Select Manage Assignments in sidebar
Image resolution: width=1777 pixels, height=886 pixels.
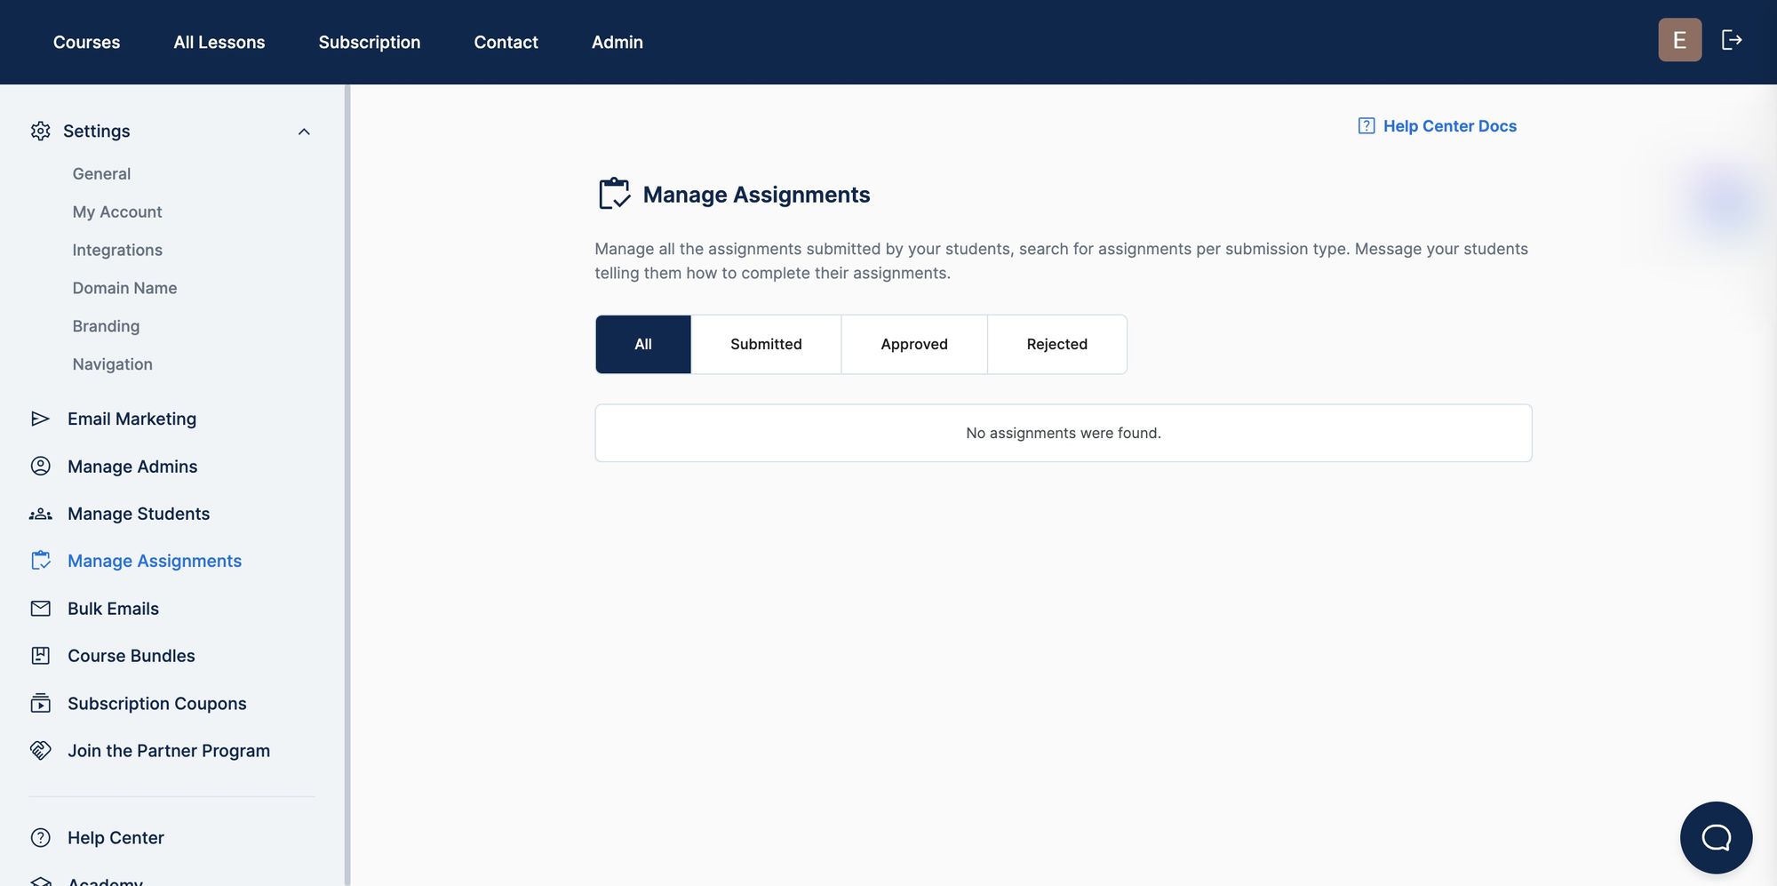coord(155,561)
